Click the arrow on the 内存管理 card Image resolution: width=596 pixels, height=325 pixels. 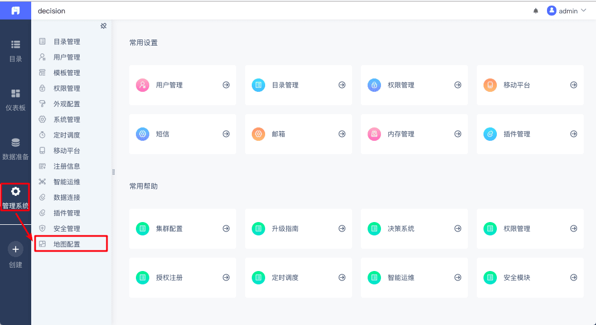[x=458, y=134]
